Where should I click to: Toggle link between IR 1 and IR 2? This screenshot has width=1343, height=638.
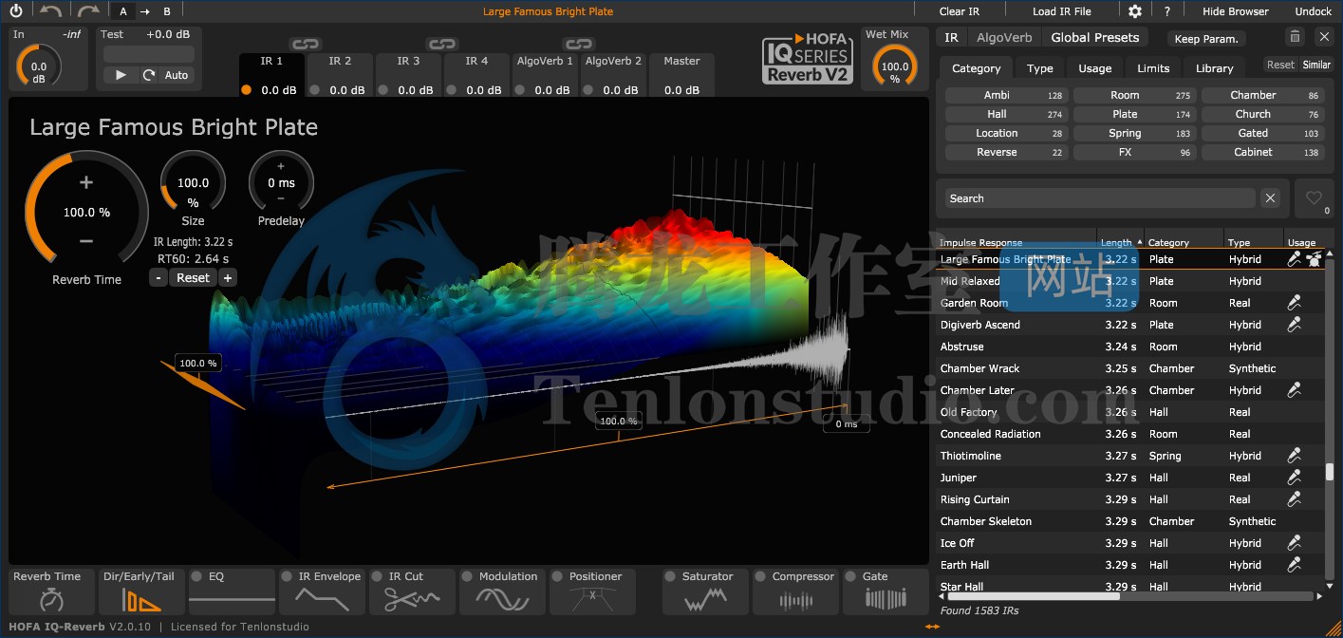(306, 44)
